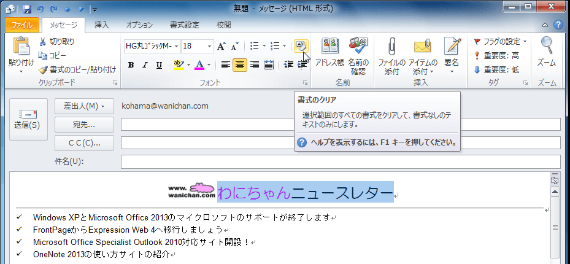Decrease font size with shrink font icon
This screenshot has height=264, width=570.
[235, 46]
